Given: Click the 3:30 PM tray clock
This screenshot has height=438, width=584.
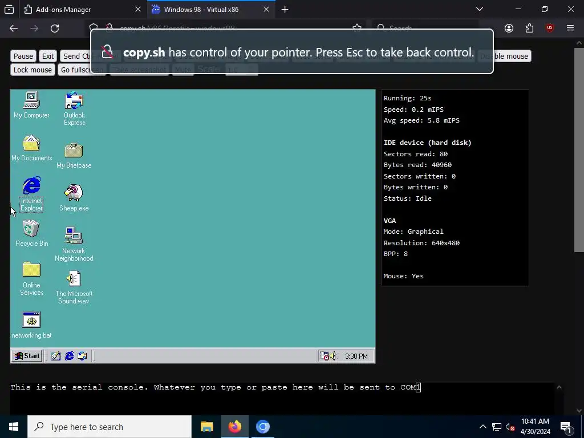Looking at the screenshot, I should (x=356, y=356).
